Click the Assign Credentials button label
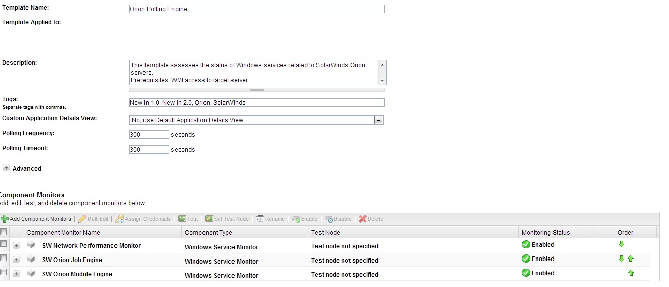This screenshot has width=669, height=287. [x=148, y=219]
